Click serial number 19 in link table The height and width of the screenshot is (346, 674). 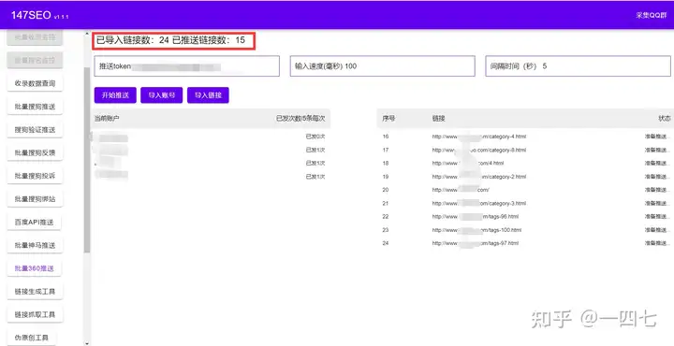coord(385,177)
